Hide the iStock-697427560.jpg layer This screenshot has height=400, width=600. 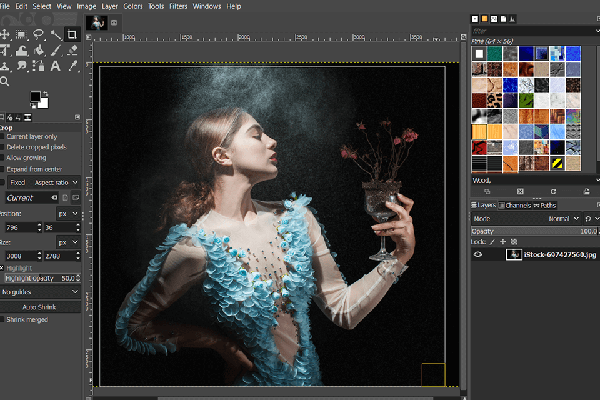(x=478, y=254)
